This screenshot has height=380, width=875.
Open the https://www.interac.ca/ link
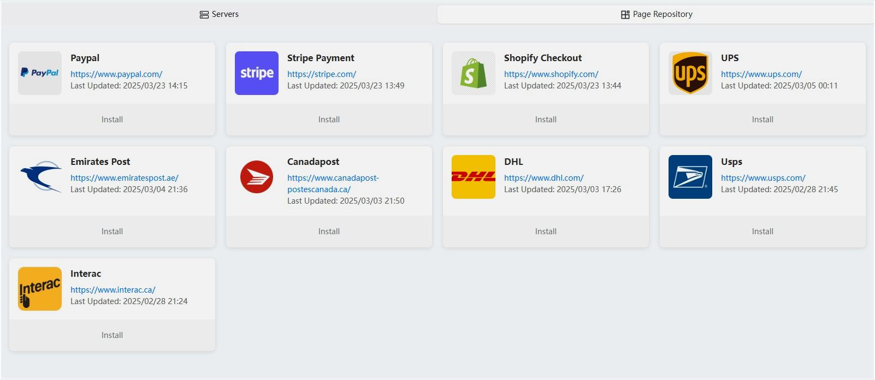(x=113, y=290)
